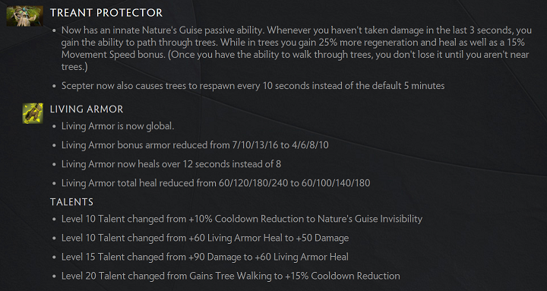Screen dimensions: 547x291
Task: Click Level 10 Nature's Guise Invisibility talent line
Action: coord(242,219)
